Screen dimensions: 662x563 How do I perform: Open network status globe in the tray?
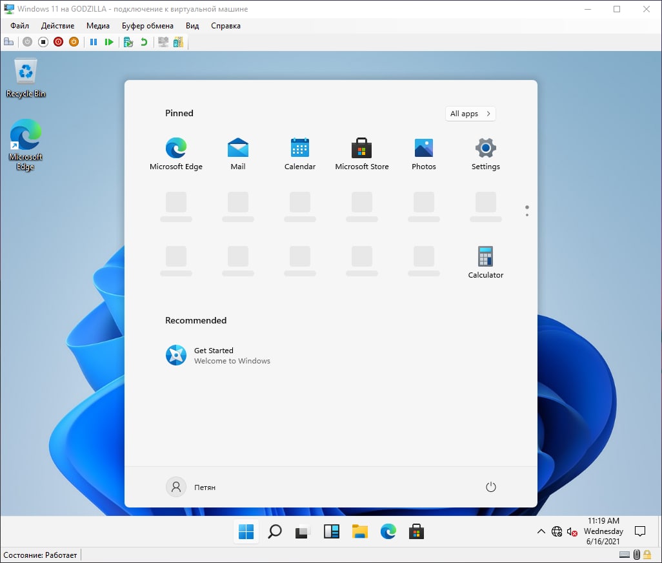[556, 531]
